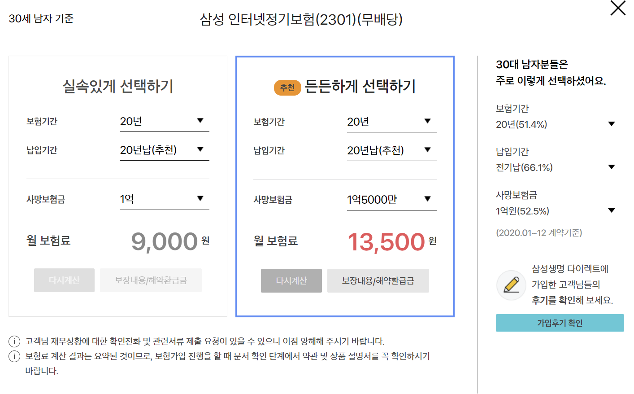The height and width of the screenshot is (394, 634).
Task: Click 다시계산 button in 실속있게 card
Action: point(64,280)
